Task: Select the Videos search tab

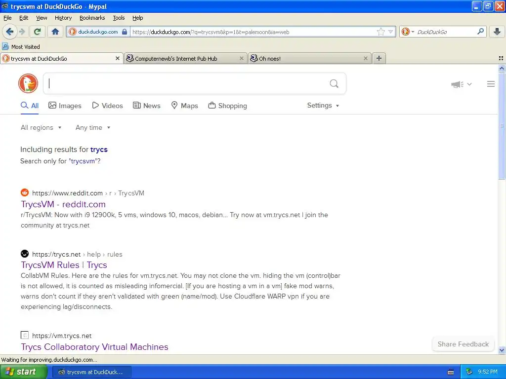Action: (107, 106)
